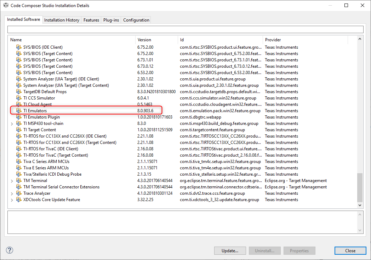371x260 pixels.
Task: Select the SYS/BIOS (Target Content) 6.53.2.00 row
Action: tap(182, 73)
